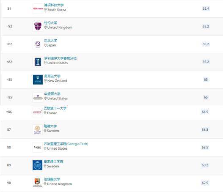Click the France country label
Screen dimensions: 223x192
[x=52, y=113]
